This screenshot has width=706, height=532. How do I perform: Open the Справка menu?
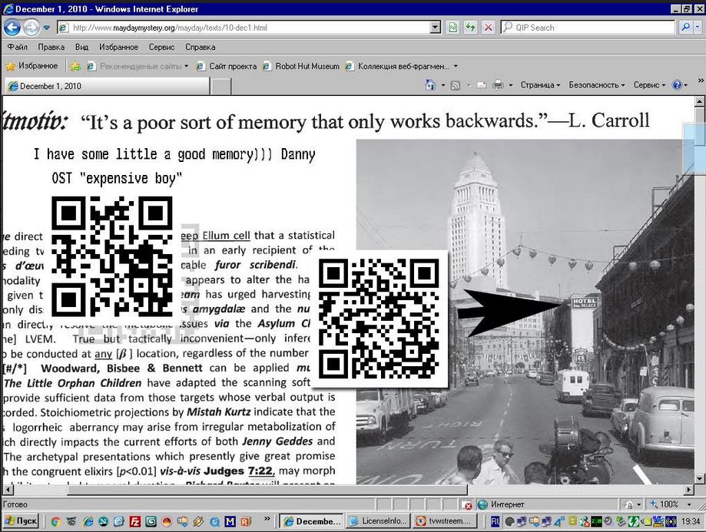tap(200, 47)
